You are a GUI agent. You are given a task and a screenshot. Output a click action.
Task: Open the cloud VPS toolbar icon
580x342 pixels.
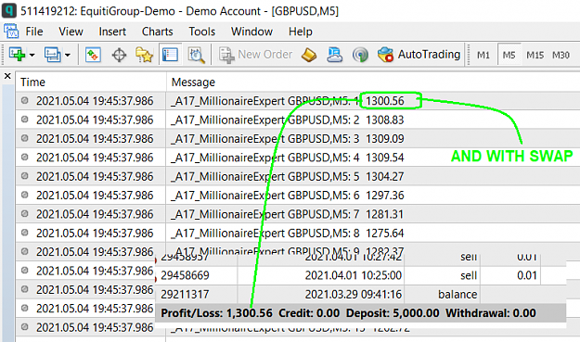tap(334, 55)
